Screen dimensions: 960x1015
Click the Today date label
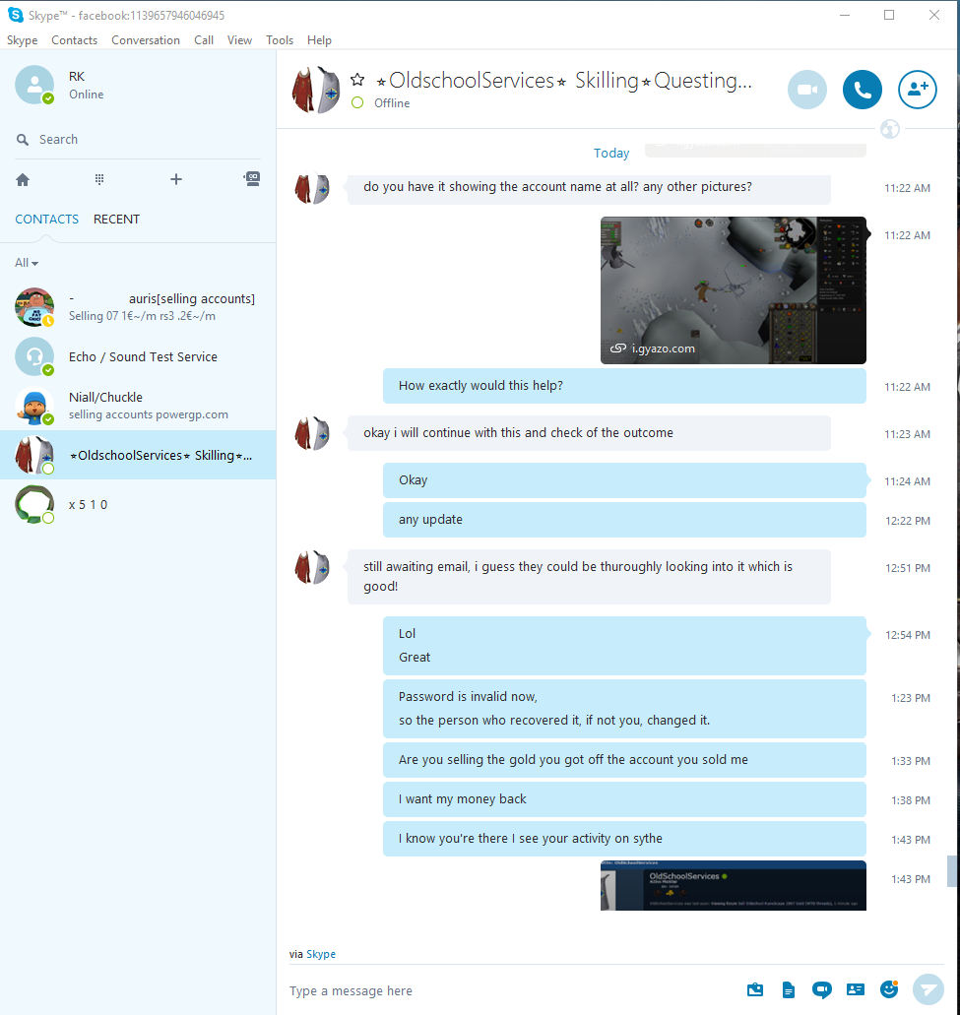pos(611,154)
